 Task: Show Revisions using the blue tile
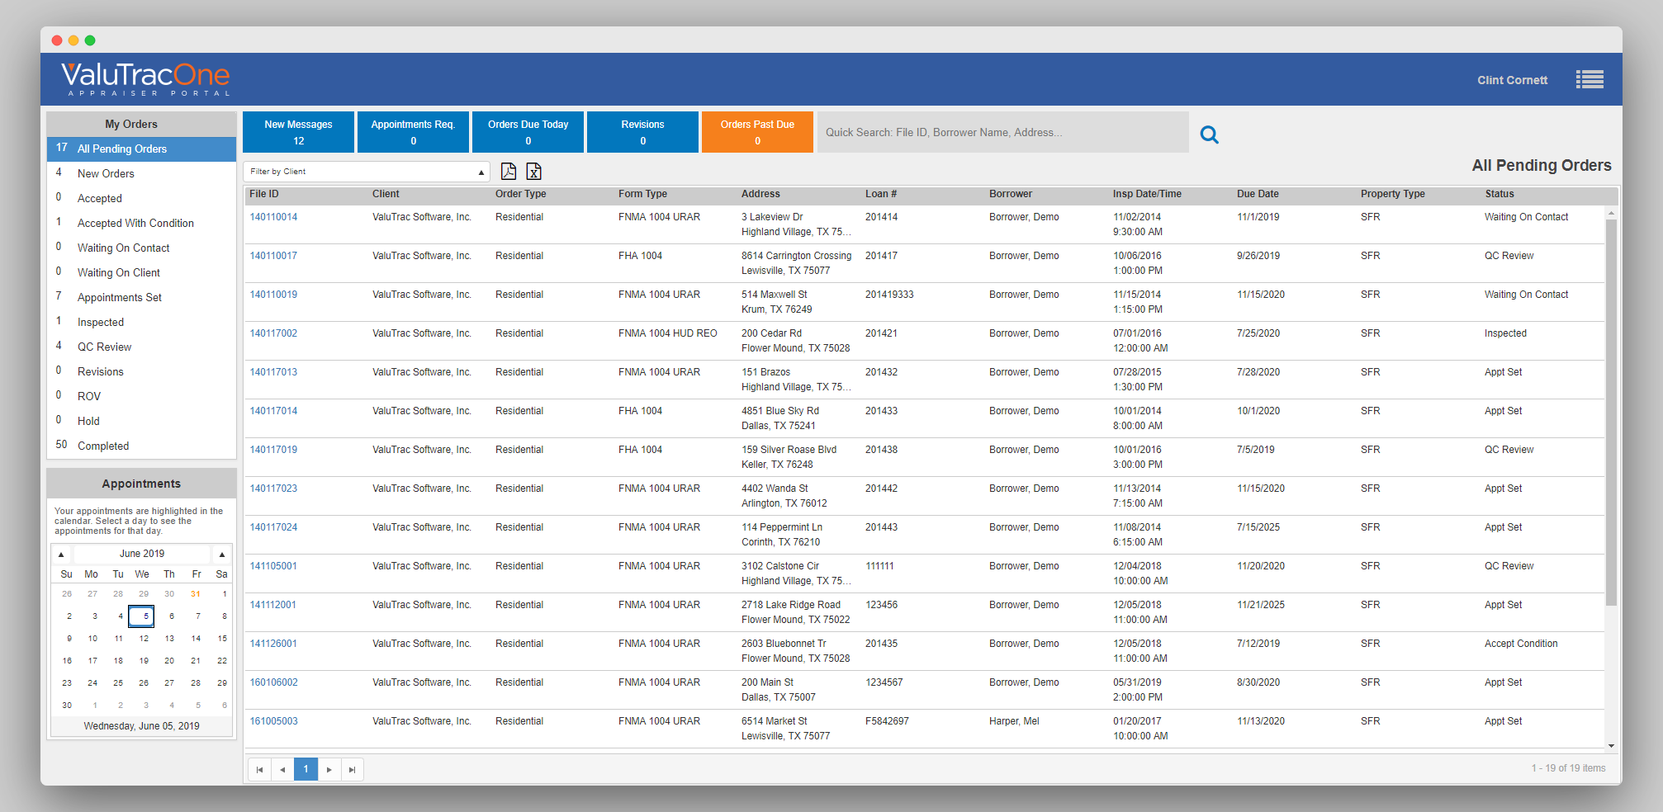coord(642,131)
